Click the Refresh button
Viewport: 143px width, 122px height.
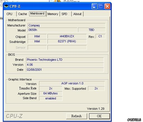point(77,116)
